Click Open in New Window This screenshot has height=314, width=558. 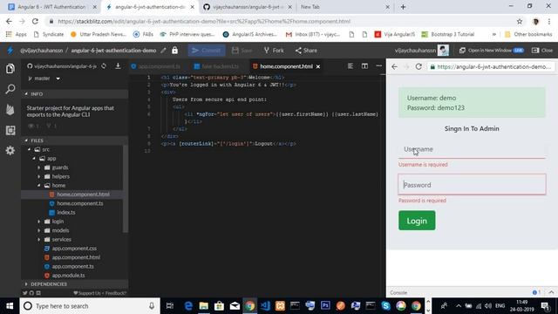point(491,51)
